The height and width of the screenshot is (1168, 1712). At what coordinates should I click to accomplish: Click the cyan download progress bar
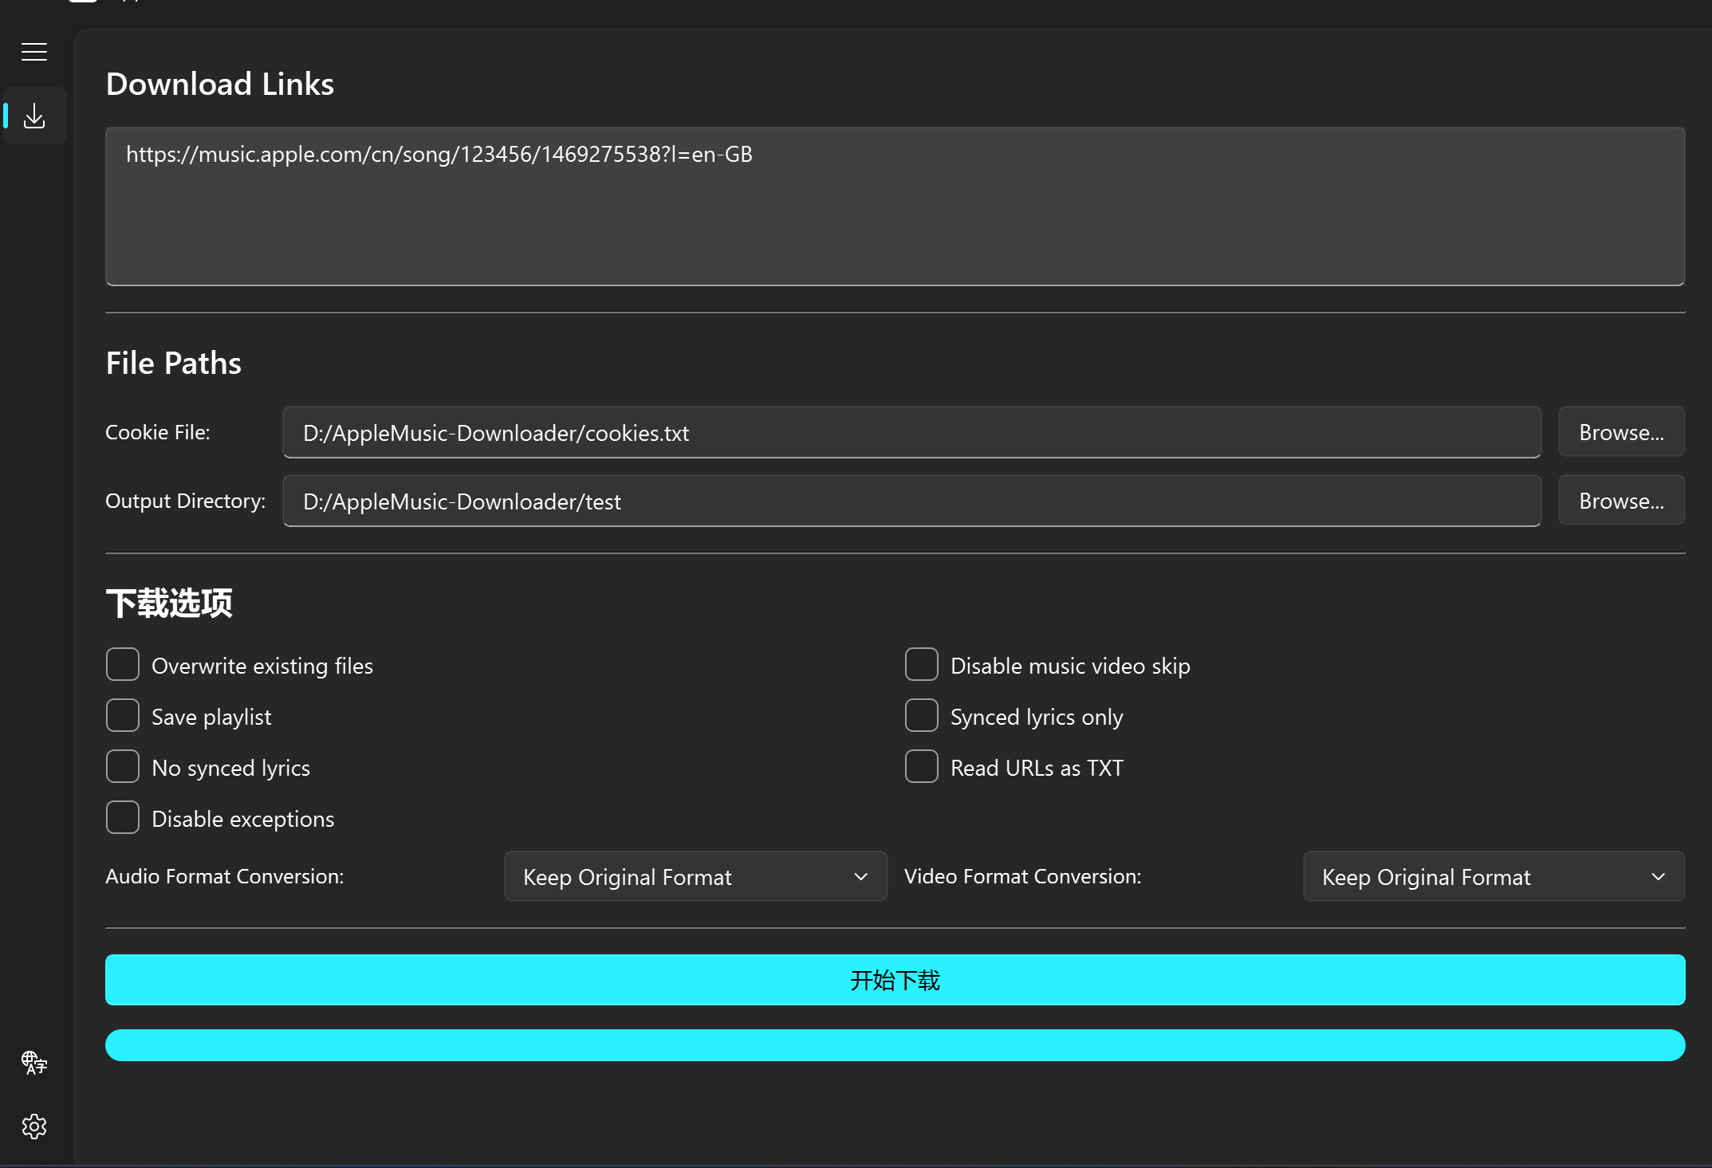[895, 1045]
